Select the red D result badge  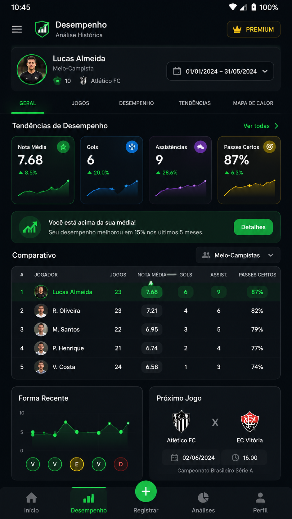point(121,464)
